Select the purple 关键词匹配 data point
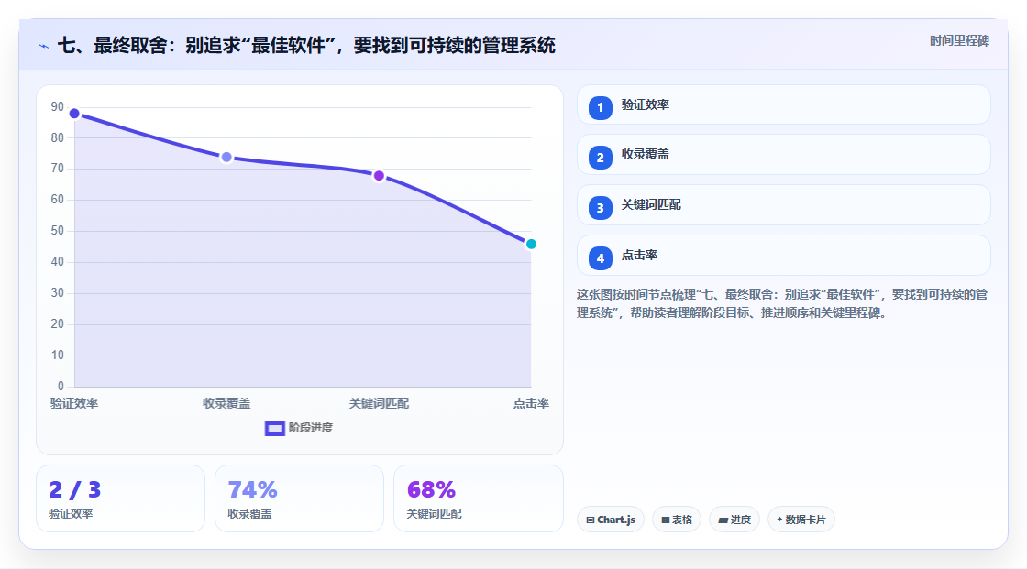The height and width of the screenshot is (569, 1027). pos(379,176)
